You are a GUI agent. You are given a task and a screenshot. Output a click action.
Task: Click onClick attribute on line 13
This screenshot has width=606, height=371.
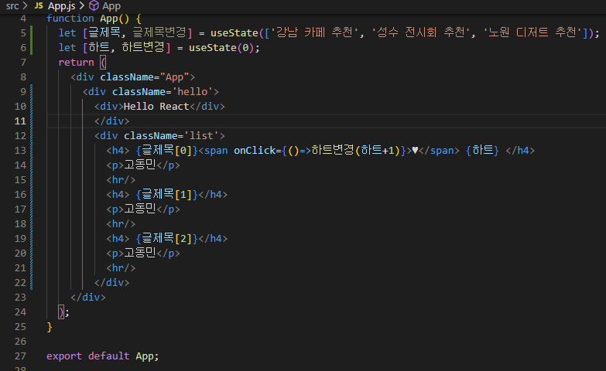point(255,150)
